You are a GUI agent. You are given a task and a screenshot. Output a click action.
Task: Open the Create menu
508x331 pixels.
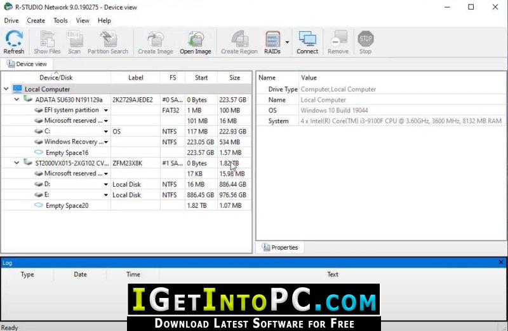(36, 20)
